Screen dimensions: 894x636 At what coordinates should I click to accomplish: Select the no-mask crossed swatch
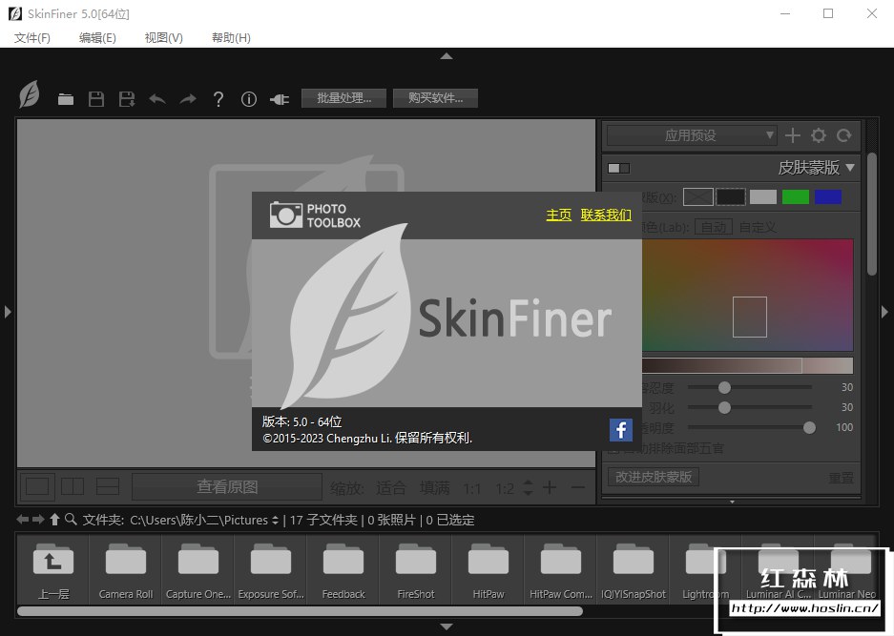click(x=697, y=196)
